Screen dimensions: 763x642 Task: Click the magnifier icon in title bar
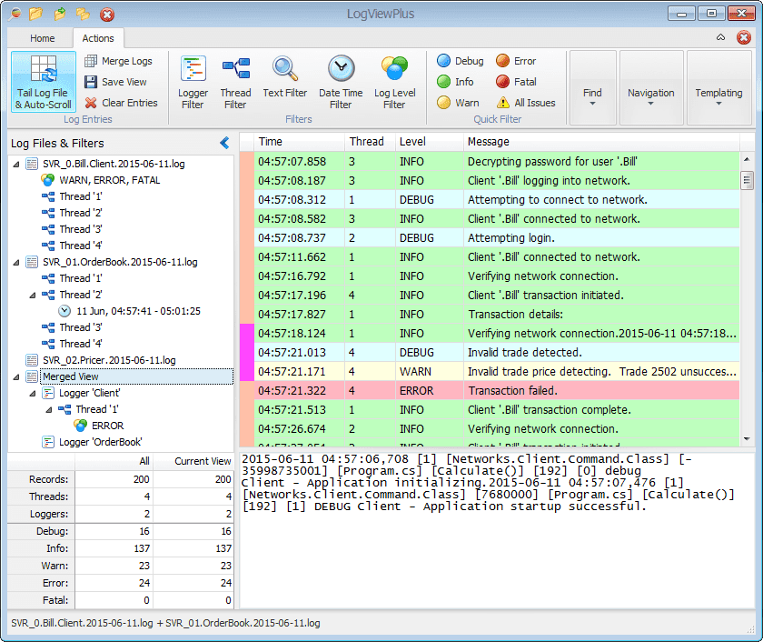[x=15, y=14]
